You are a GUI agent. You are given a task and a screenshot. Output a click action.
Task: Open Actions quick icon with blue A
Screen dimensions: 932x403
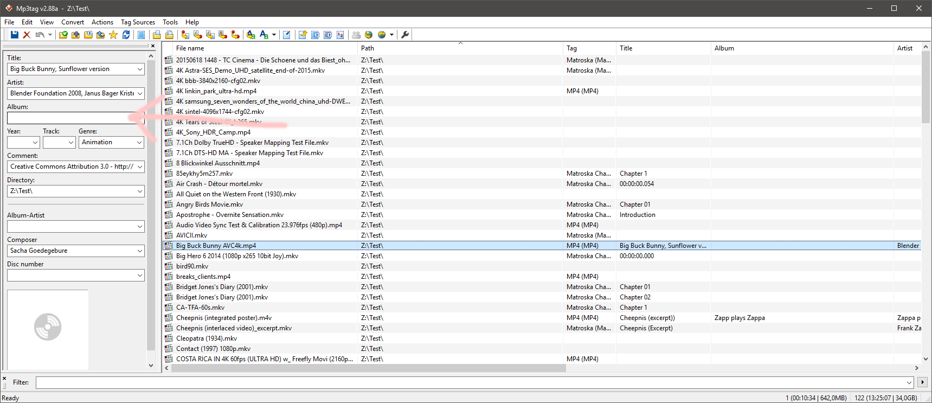pyautogui.click(x=264, y=35)
